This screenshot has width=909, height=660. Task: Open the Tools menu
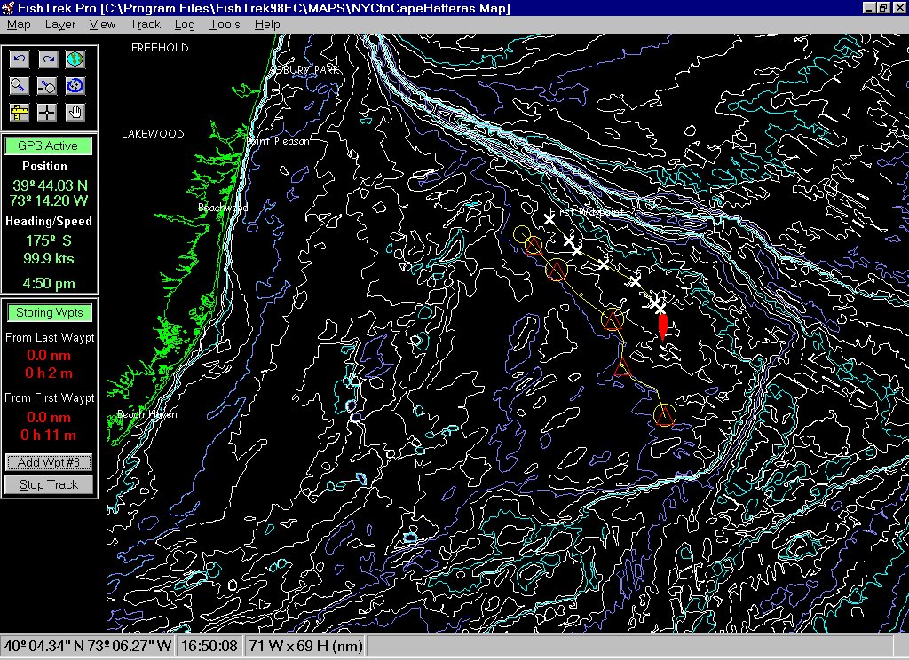[x=225, y=24]
